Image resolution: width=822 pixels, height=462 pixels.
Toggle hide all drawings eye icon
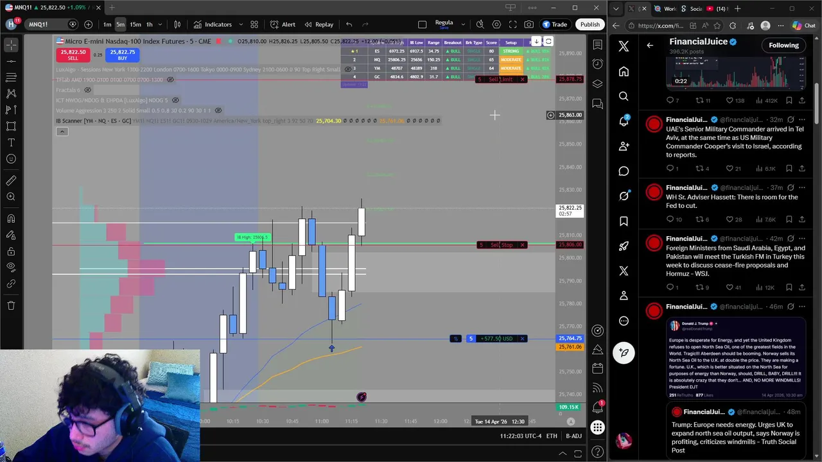tap(11, 267)
